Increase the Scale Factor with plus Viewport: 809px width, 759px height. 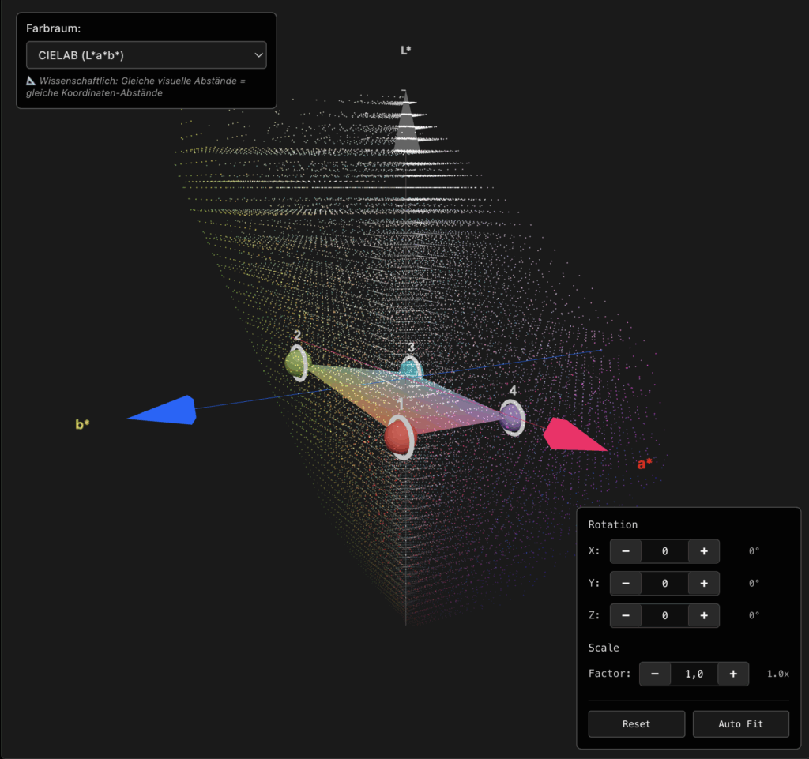click(x=733, y=674)
